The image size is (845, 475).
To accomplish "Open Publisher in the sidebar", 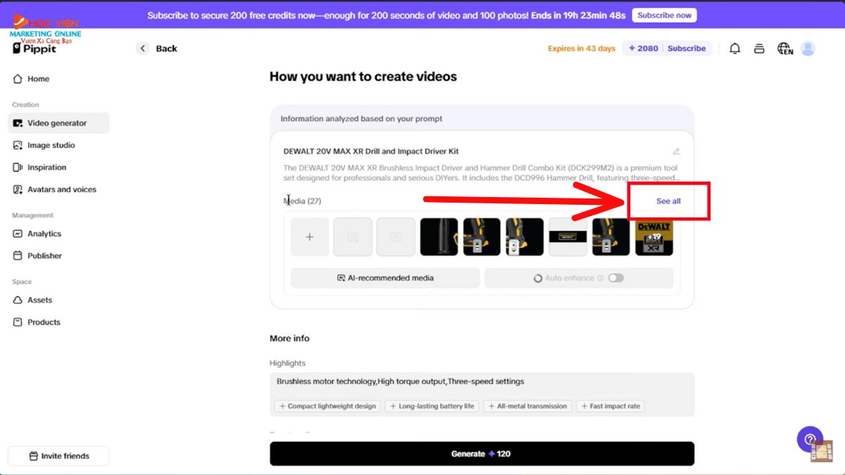I will pyautogui.click(x=58, y=255).
